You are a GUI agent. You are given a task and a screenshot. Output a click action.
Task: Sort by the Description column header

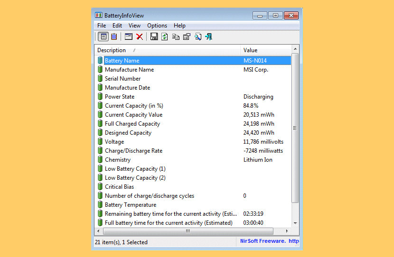168,50
